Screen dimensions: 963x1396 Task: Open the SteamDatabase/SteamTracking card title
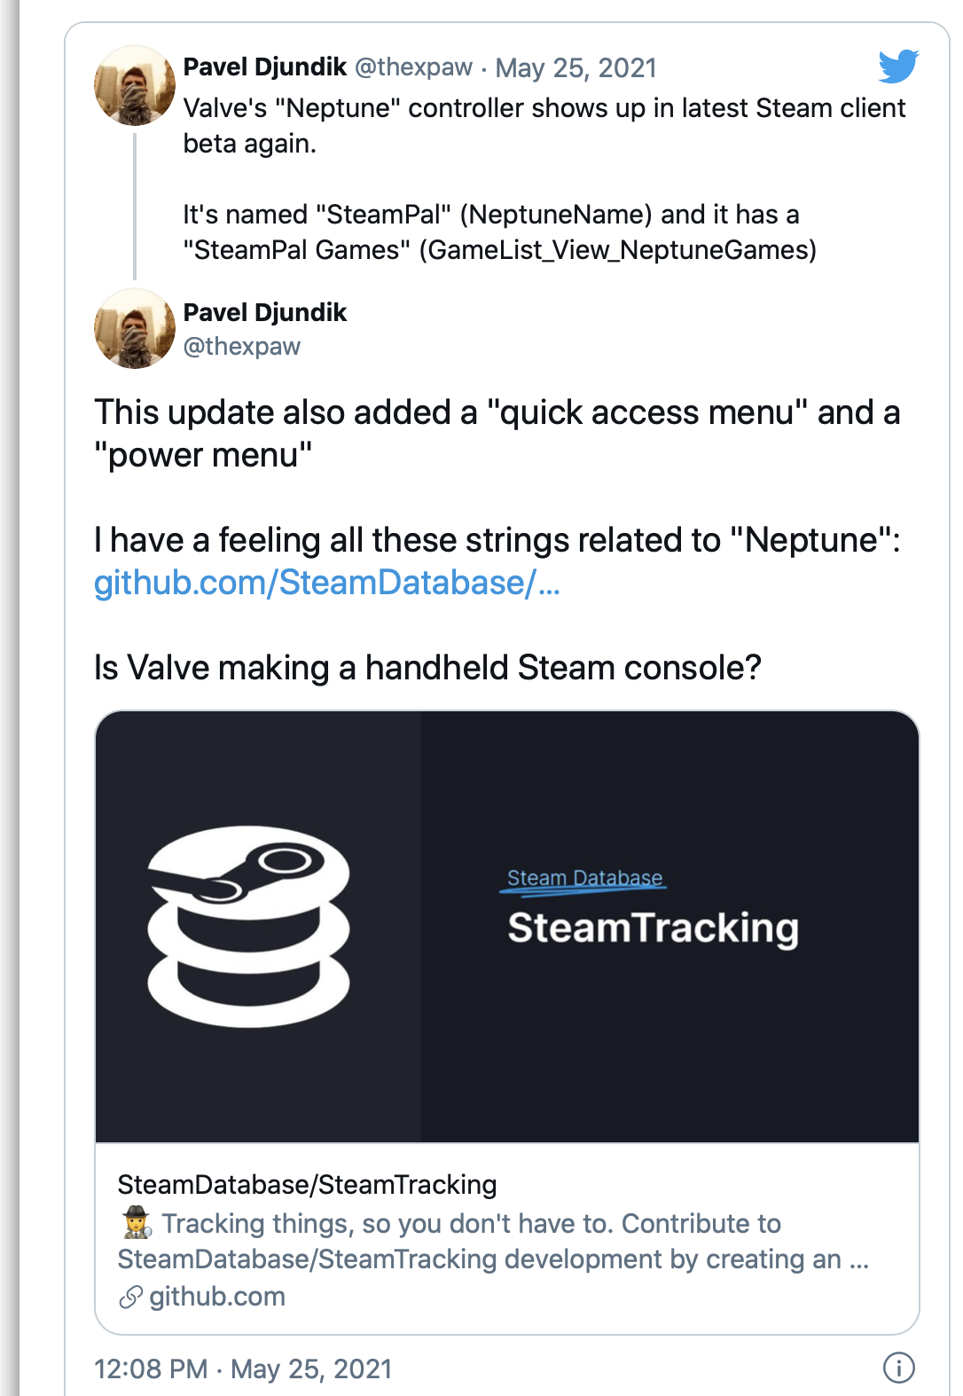tap(307, 1185)
